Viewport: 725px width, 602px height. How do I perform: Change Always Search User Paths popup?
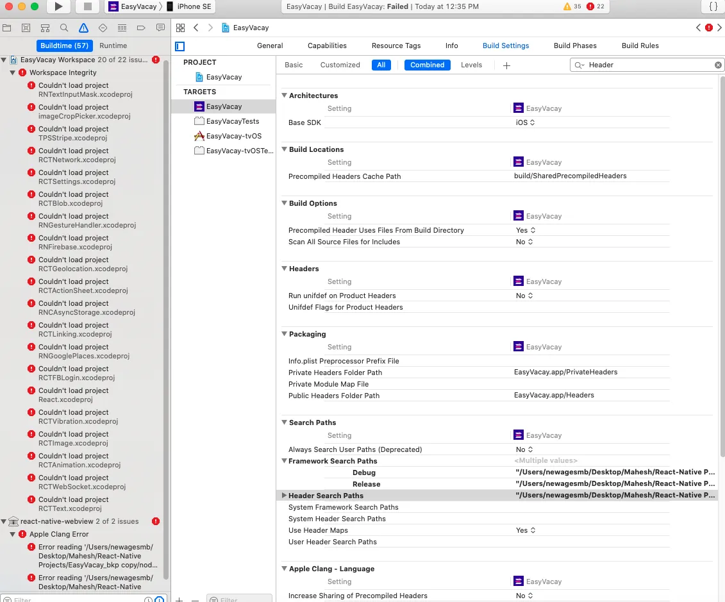tap(524, 449)
